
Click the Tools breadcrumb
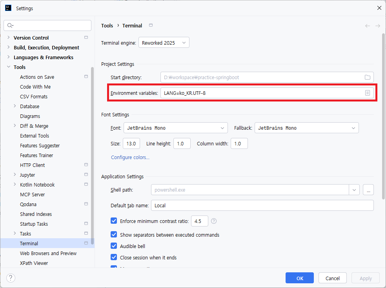click(x=107, y=25)
